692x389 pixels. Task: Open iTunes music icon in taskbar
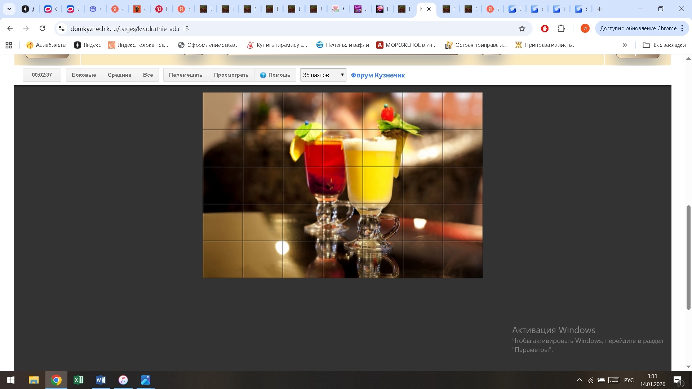[123, 380]
